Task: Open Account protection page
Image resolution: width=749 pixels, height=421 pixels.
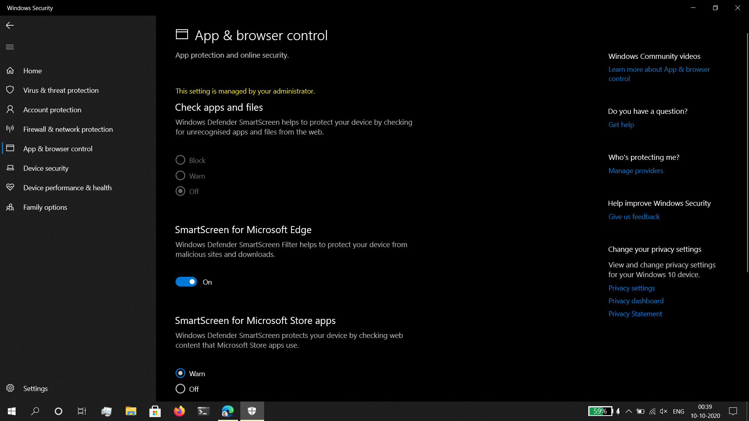Action: pos(78,110)
